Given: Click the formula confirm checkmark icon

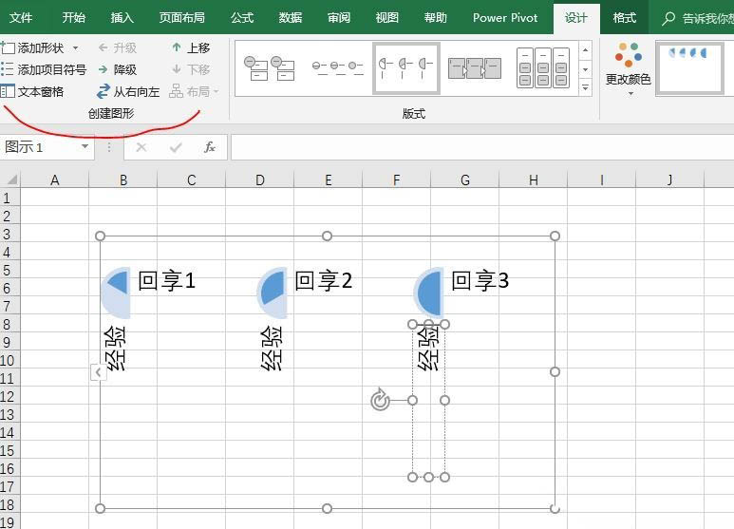Looking at the screenshot, I should pos(176,147).
